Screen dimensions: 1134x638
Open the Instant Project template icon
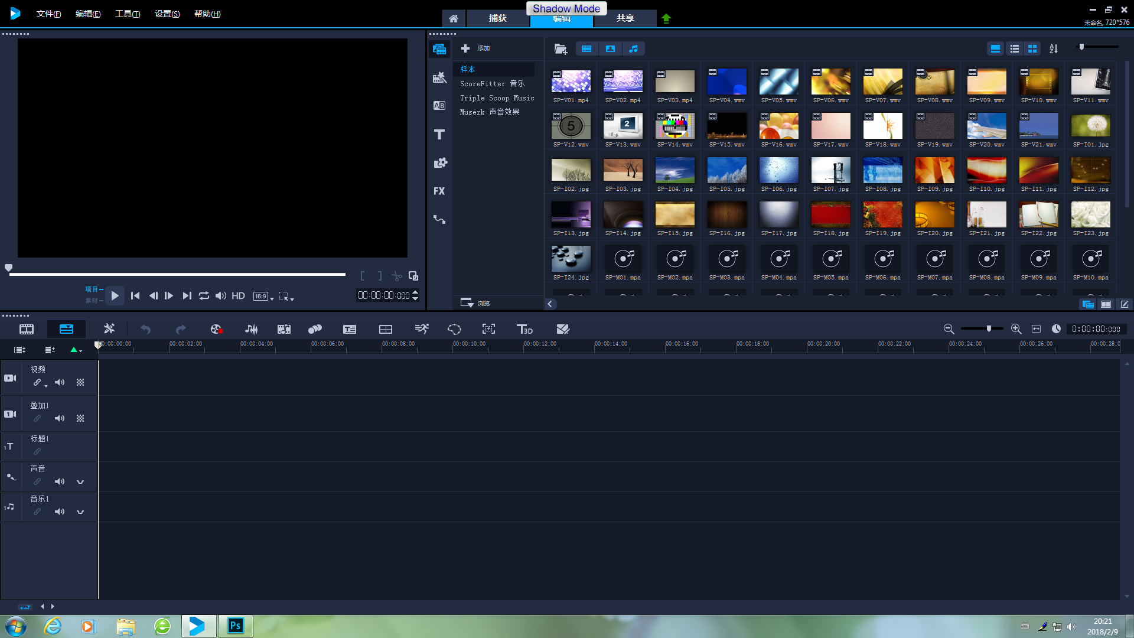coord(439,77)
